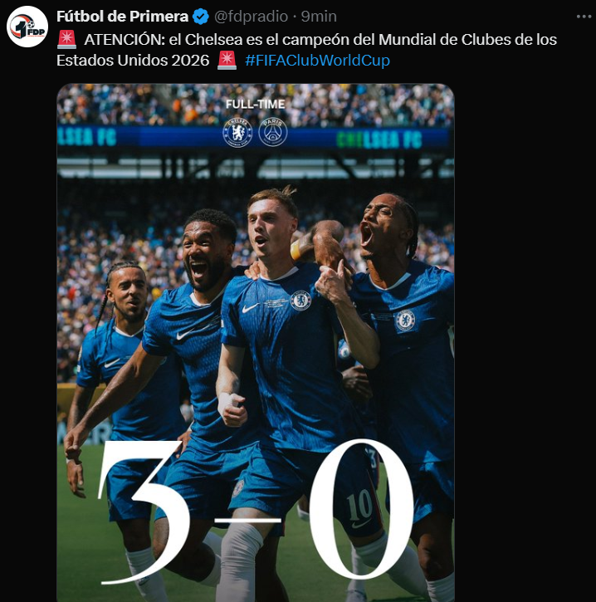
Task: Click the large white 0 score digit
Action: 362,509
